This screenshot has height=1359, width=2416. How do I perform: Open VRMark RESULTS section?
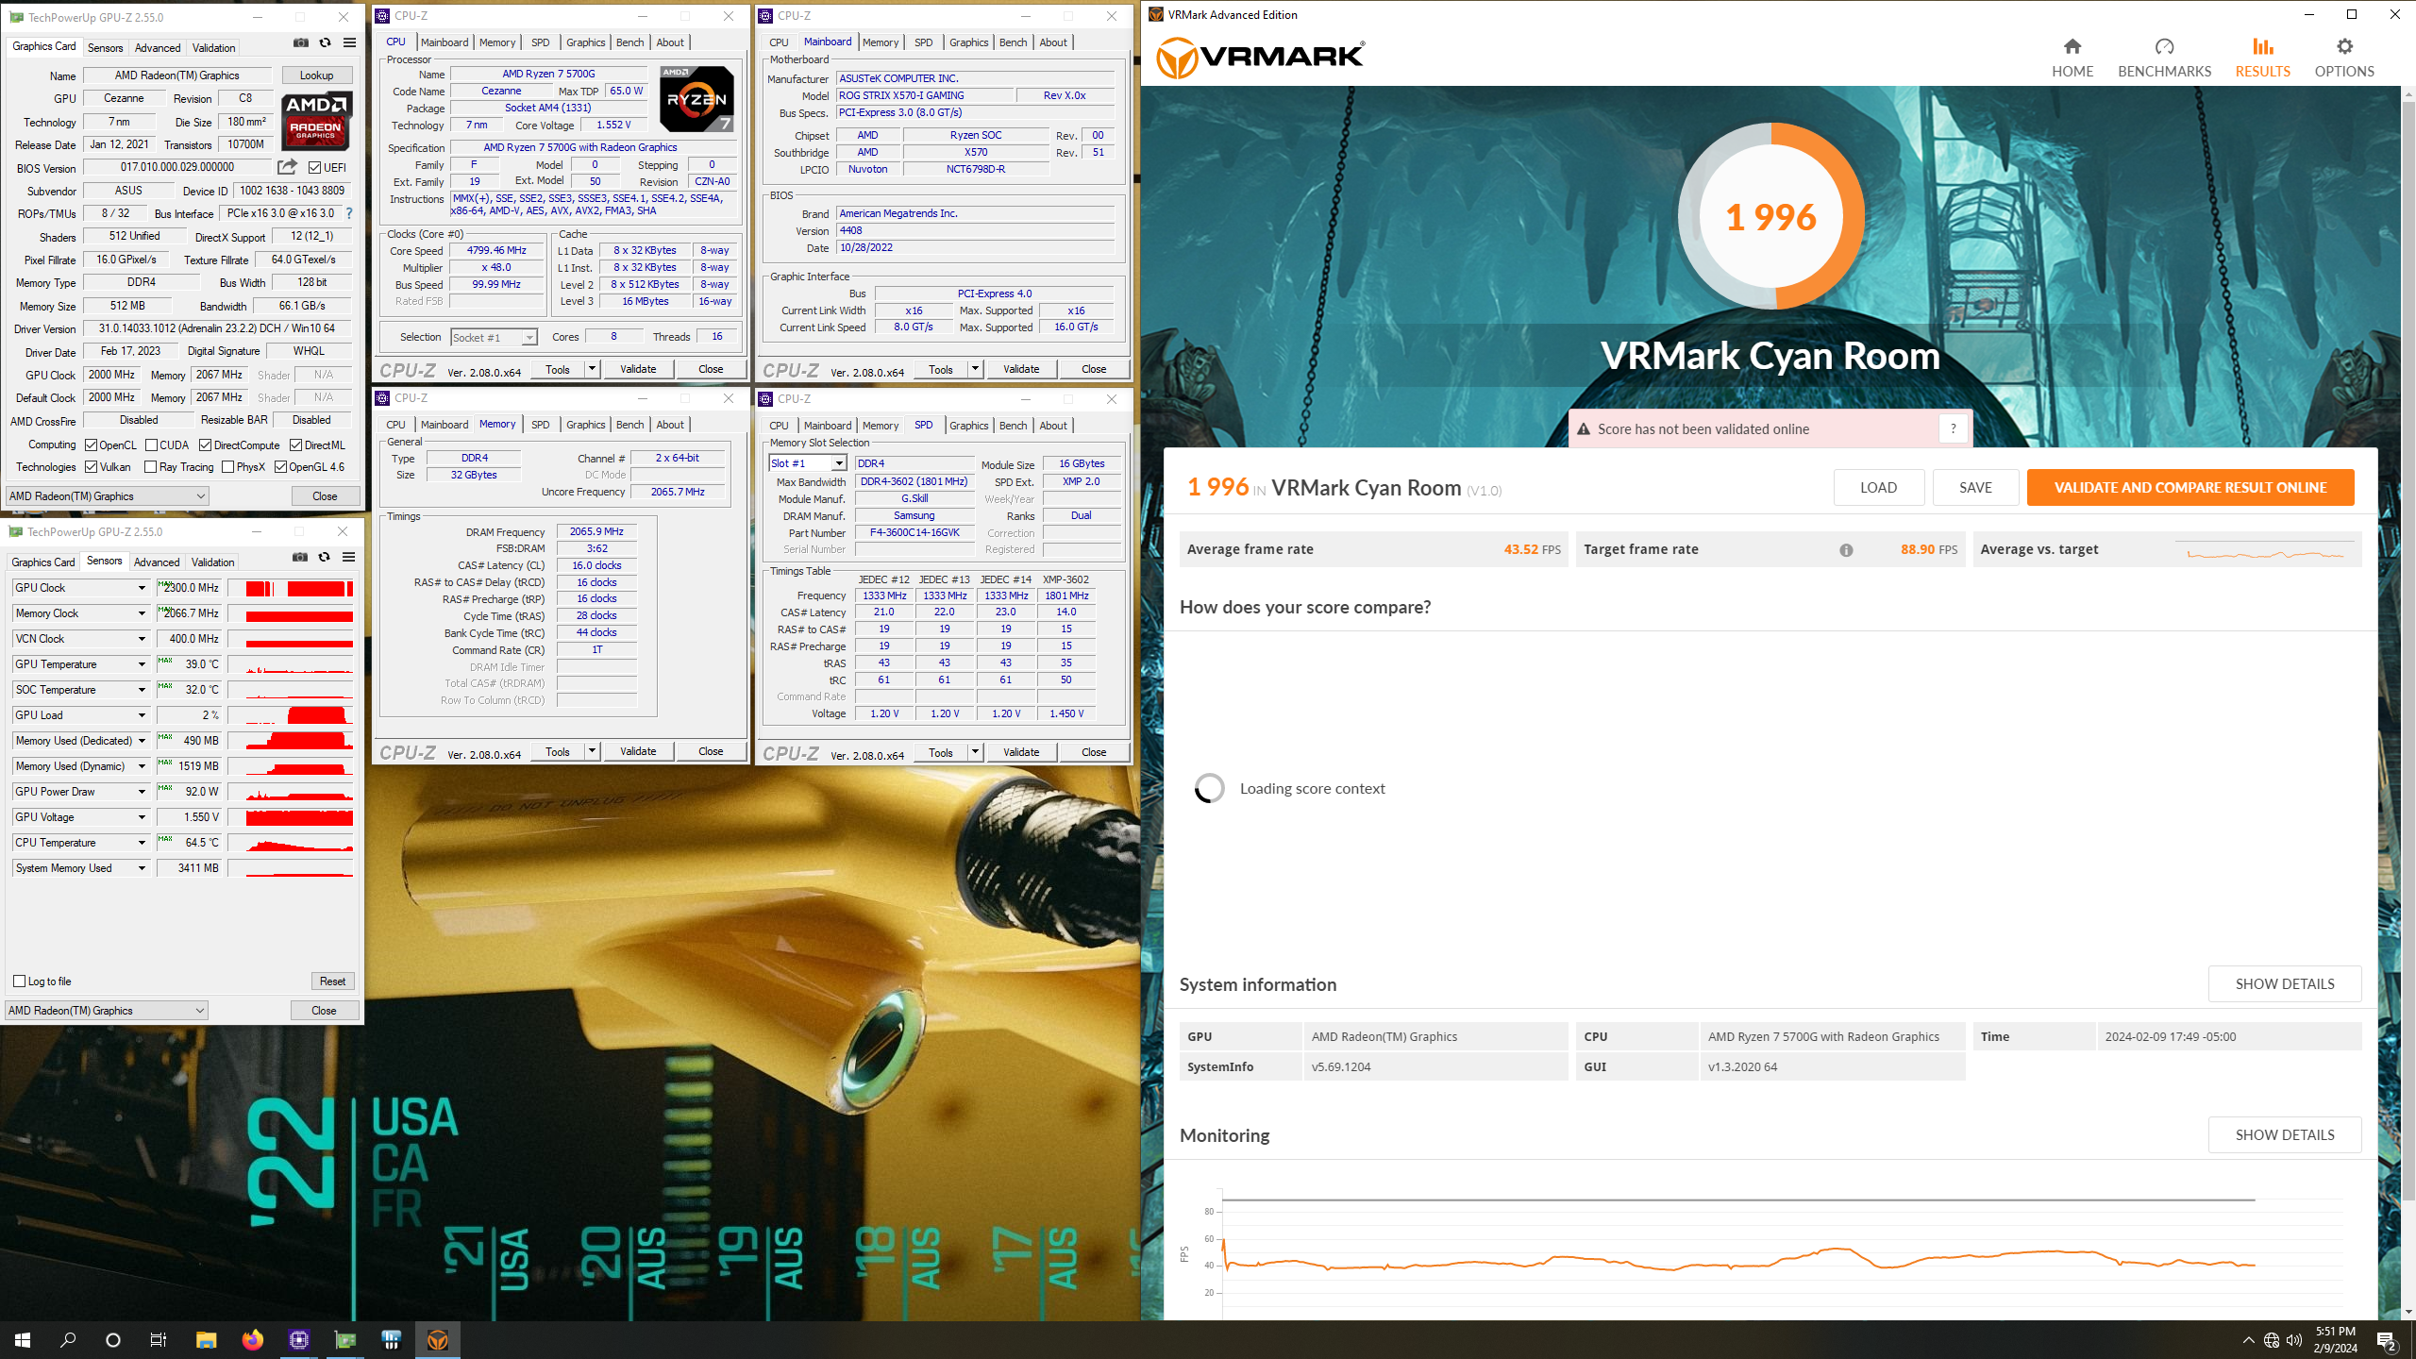2262,59
